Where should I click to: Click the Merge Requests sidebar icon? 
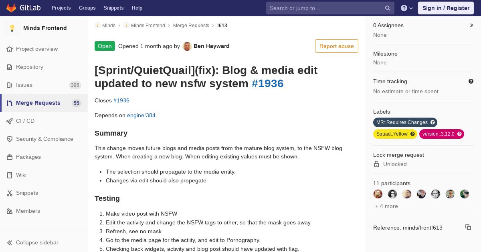10,103
